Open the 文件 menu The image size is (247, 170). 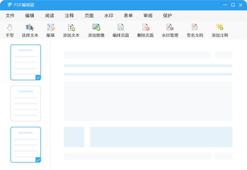(10, 16)
